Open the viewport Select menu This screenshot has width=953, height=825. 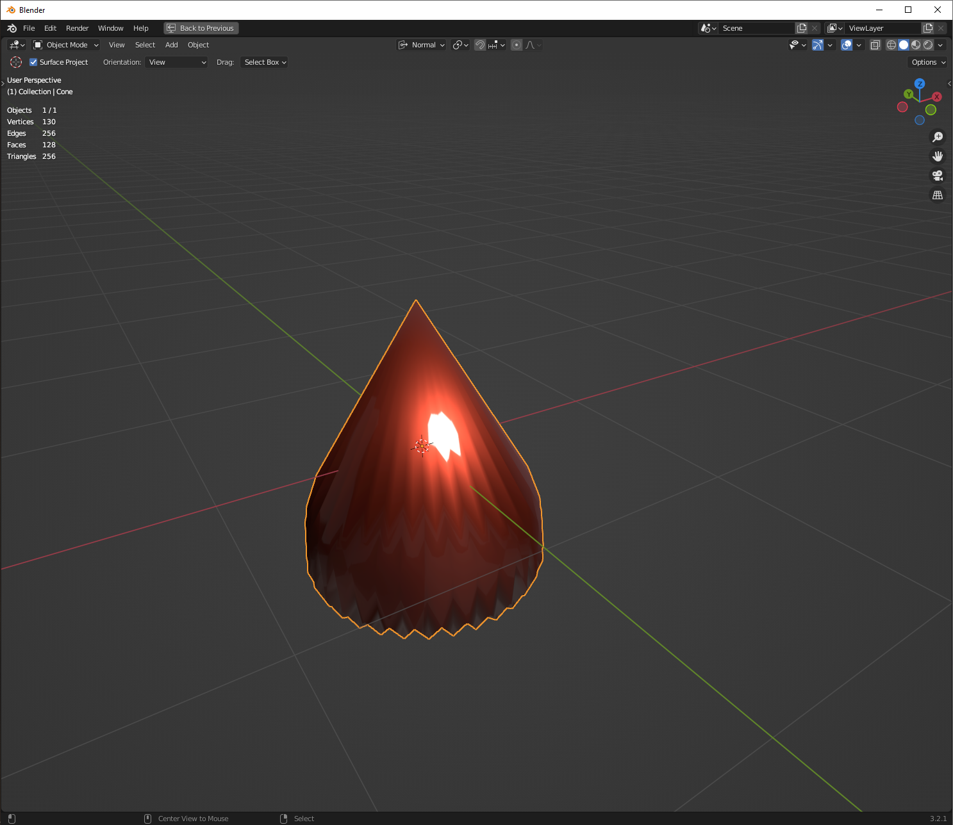coord(145,45)
